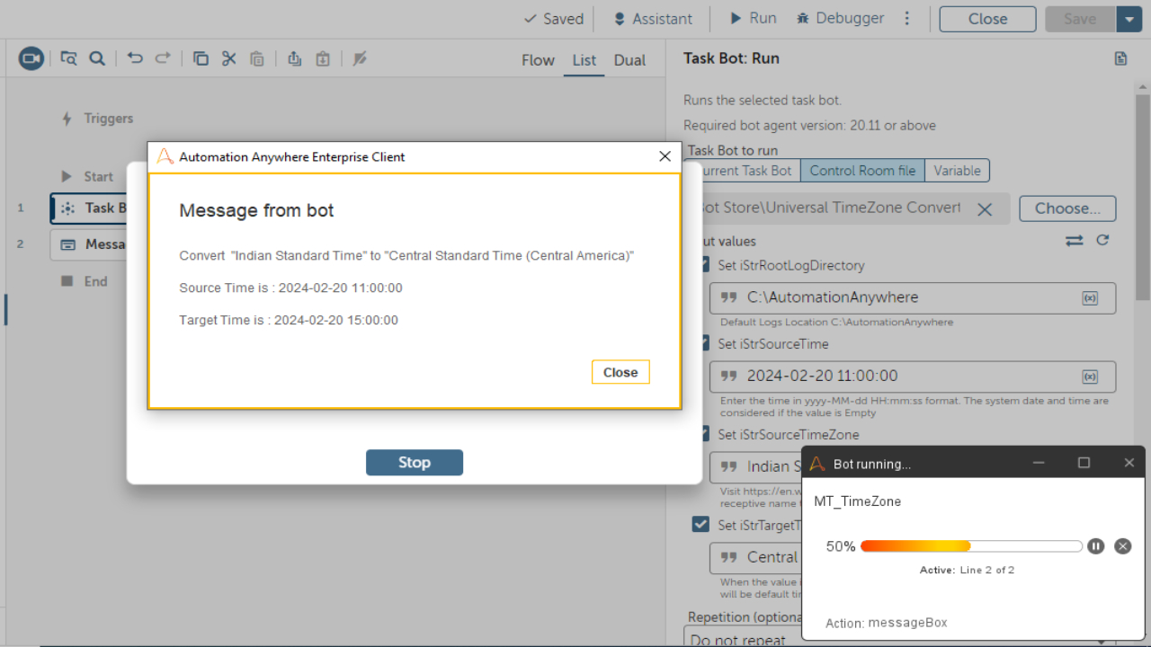
Task: Click the Run button in the top bar
Action: (x=753, y=19)
